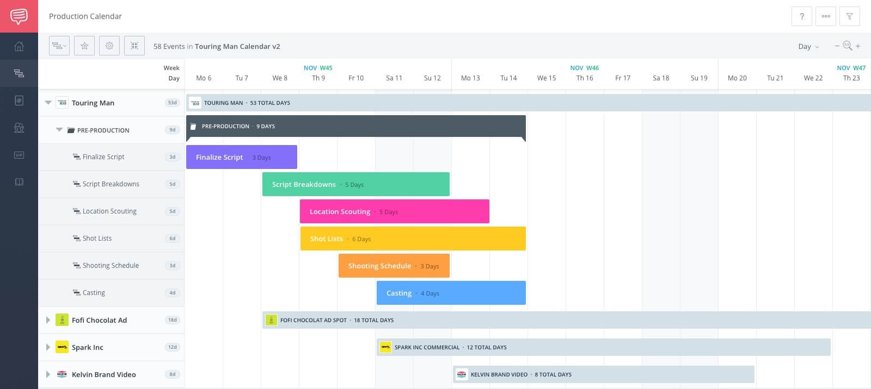Select the Shooting Schedule row

pyautogui.click(x=111, y=266)
